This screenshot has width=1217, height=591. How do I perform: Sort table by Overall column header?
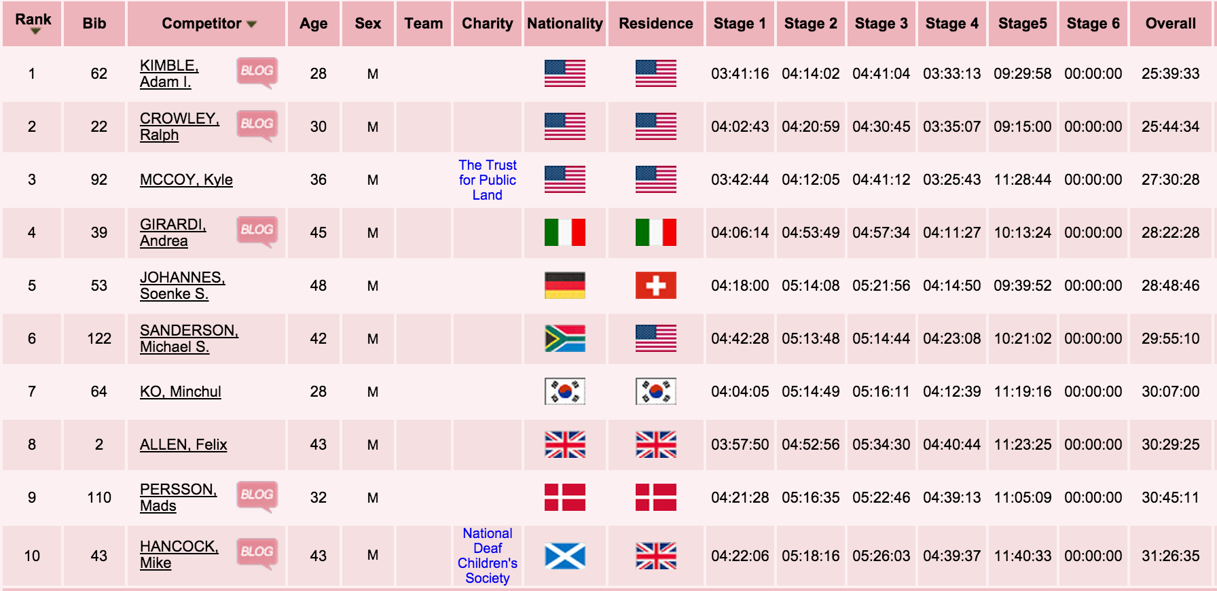click(1170, 23)
